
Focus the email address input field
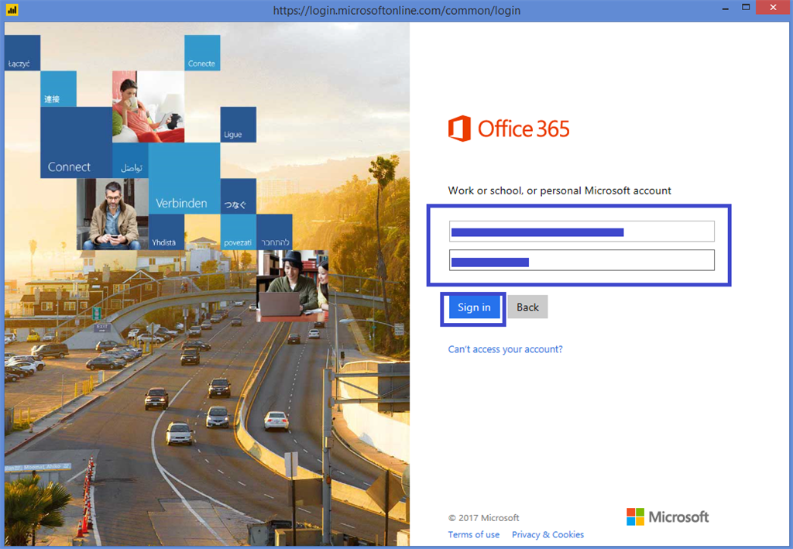(x=582, y=232)
